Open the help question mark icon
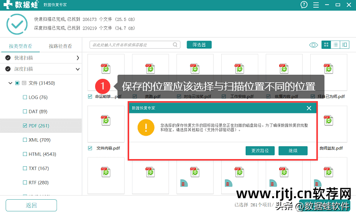 pyautogui.click(x=304, y=5)
